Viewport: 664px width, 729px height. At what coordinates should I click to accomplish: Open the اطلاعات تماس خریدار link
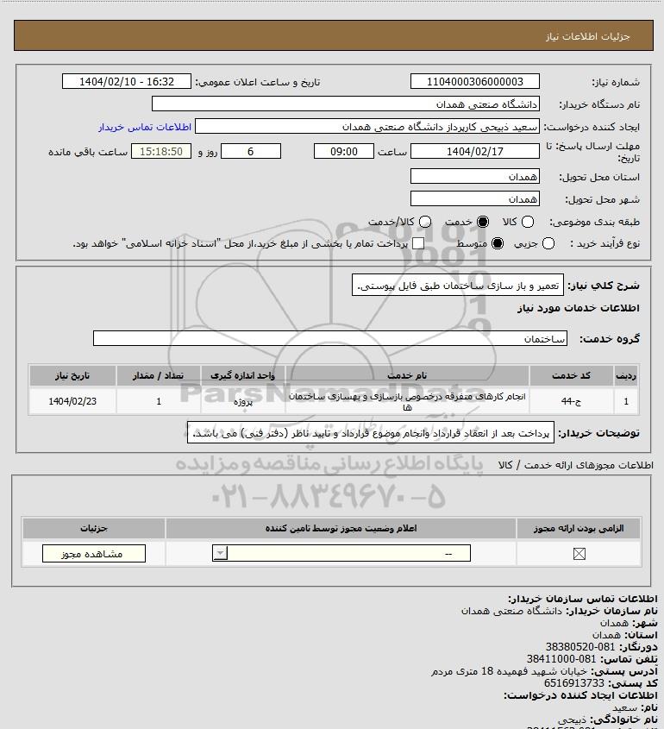145,127
